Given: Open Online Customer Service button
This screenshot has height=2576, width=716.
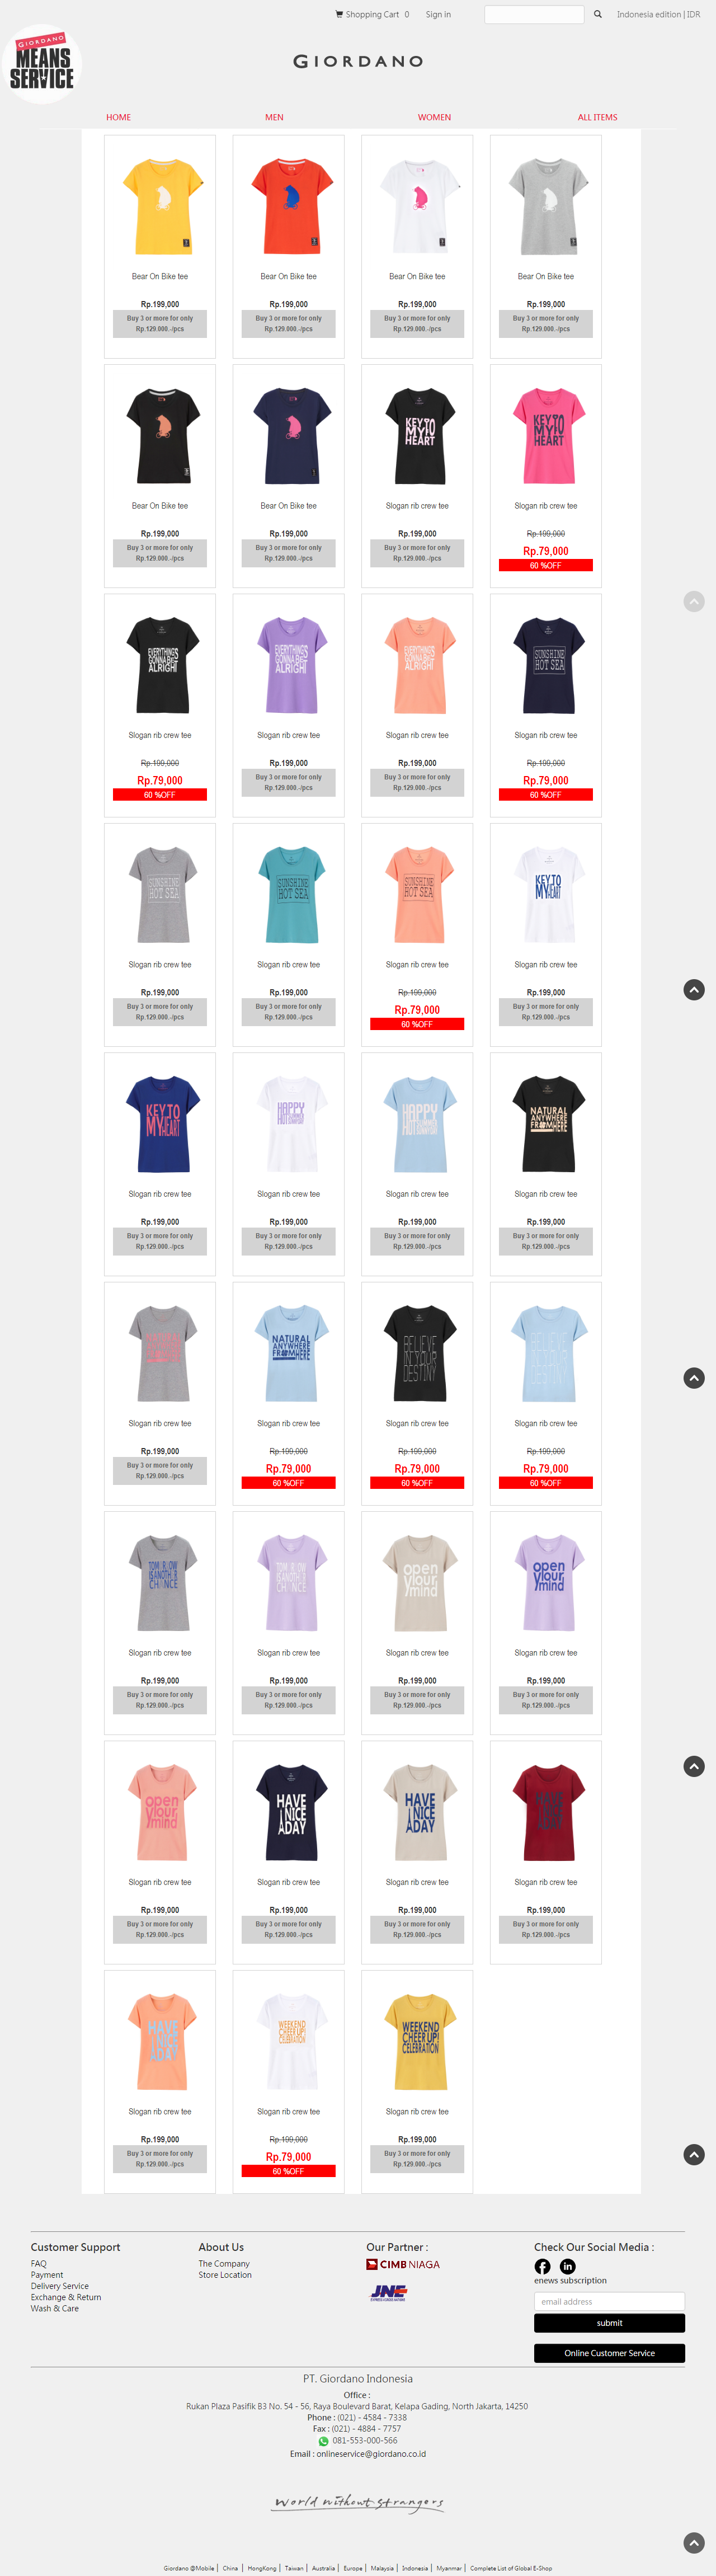Looking at the screenshot, I should click(x=609, y=2353).
